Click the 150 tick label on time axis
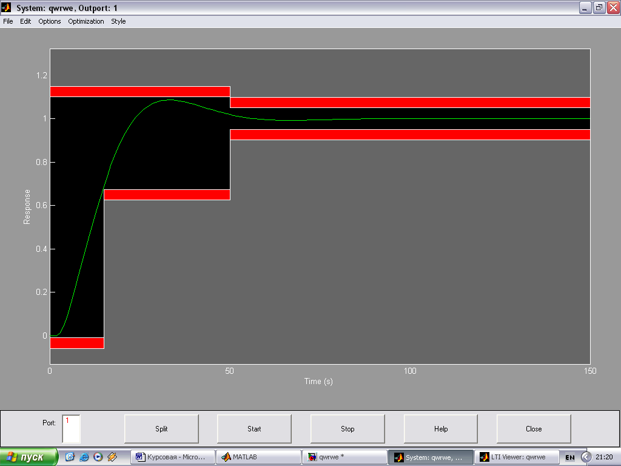The image size is (621, 466). coord(589,371)
